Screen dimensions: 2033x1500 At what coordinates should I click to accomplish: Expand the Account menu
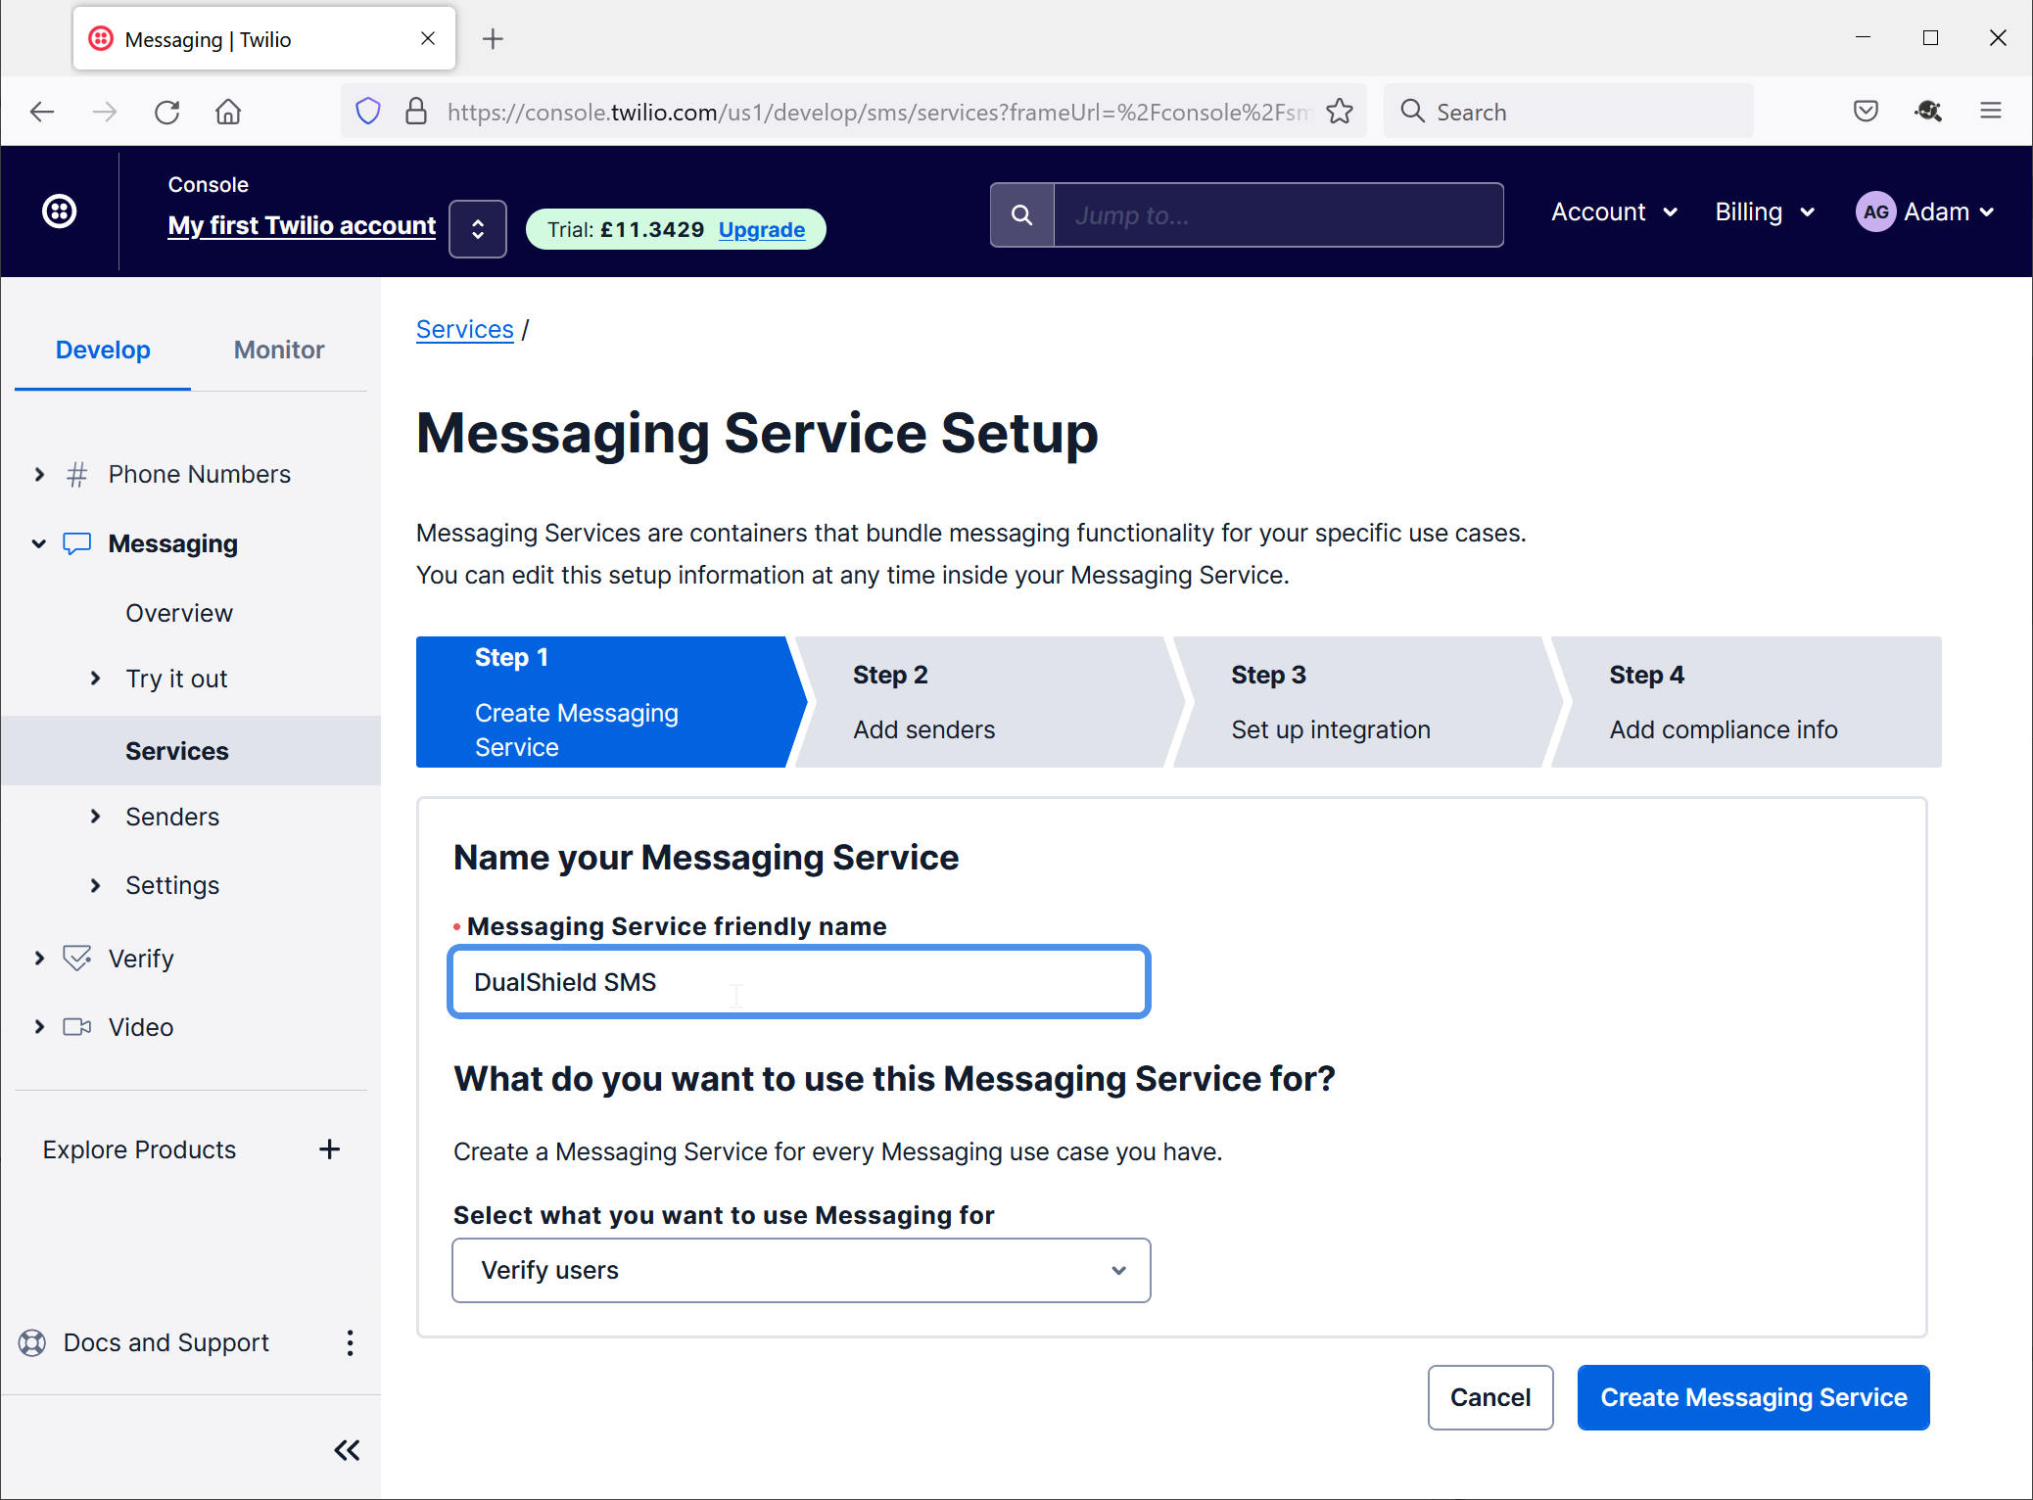[1614, 211]
